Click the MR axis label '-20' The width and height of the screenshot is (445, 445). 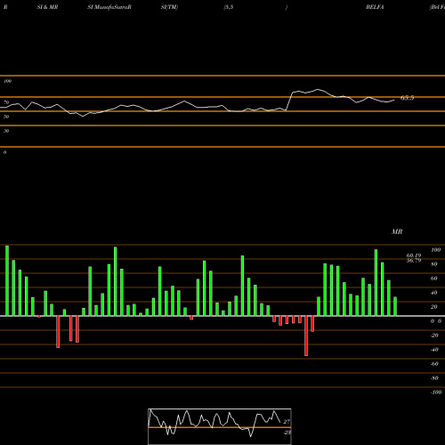coord(434,336)
